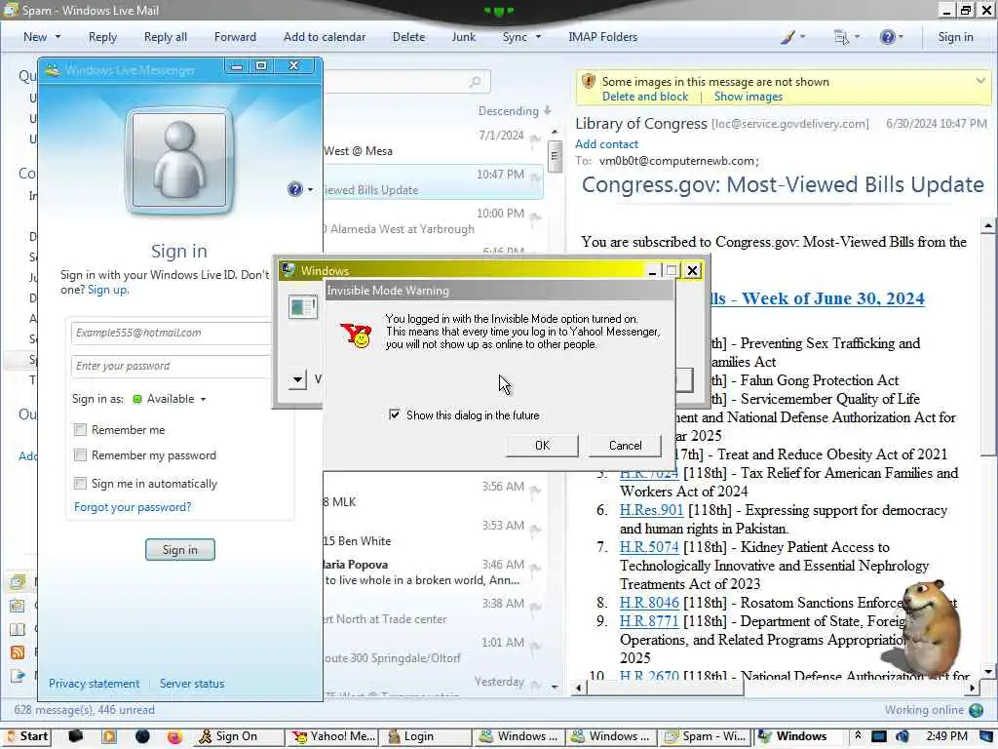Image resolution: width=998 pixels, height=749 pixels.
Task: Click OK in Invisible Mode Warning dialog
Action: [542, 445]
